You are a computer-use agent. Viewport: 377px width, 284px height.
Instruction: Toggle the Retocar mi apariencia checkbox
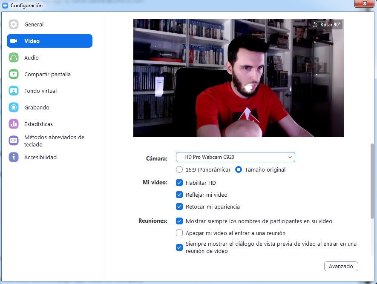pos(179,207)
